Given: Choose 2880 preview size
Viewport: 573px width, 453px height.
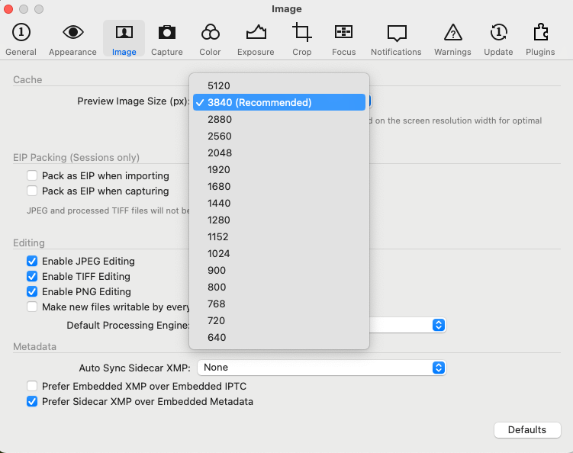Looking at the screenshot, I should coord(279,120).
